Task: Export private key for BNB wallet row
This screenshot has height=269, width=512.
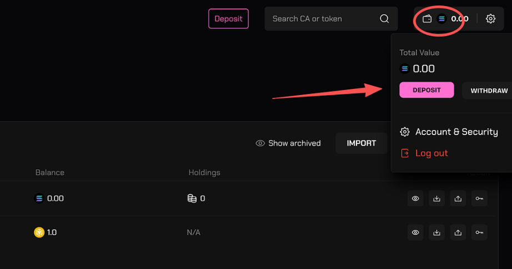Action: point(479,232)
